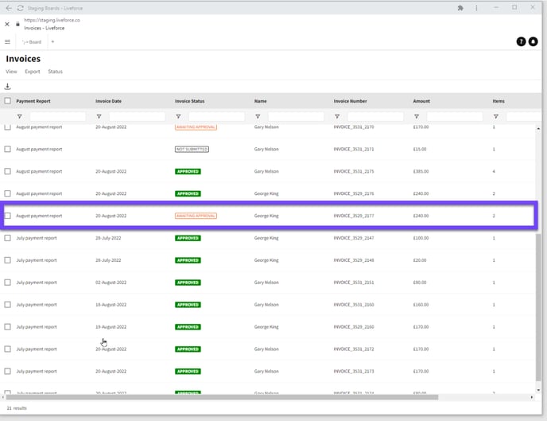
Task: Tick checkbox for INVOICE_3531_2172 row
Action: (7, 349)
